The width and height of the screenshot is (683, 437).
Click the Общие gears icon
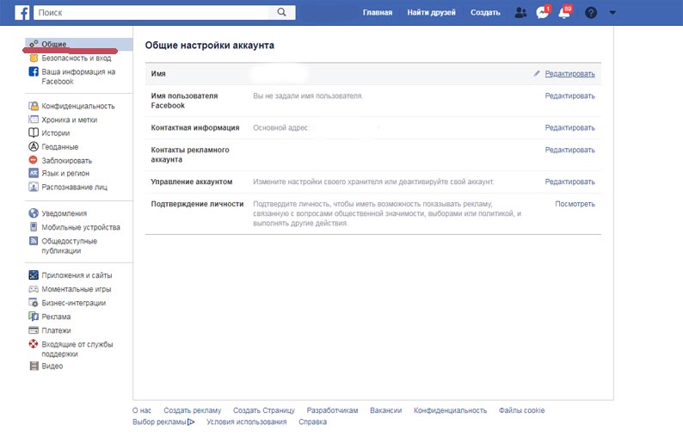pos(34,44)
